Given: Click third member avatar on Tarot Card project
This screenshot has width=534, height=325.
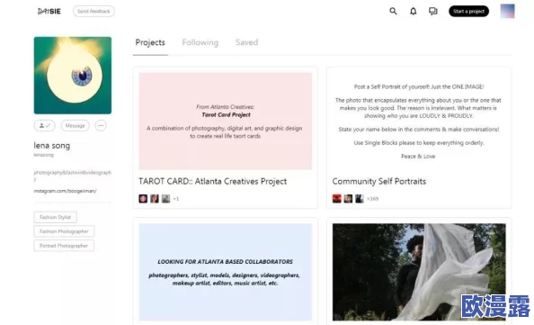Looking at the screenshot, I should coord(165,198).
